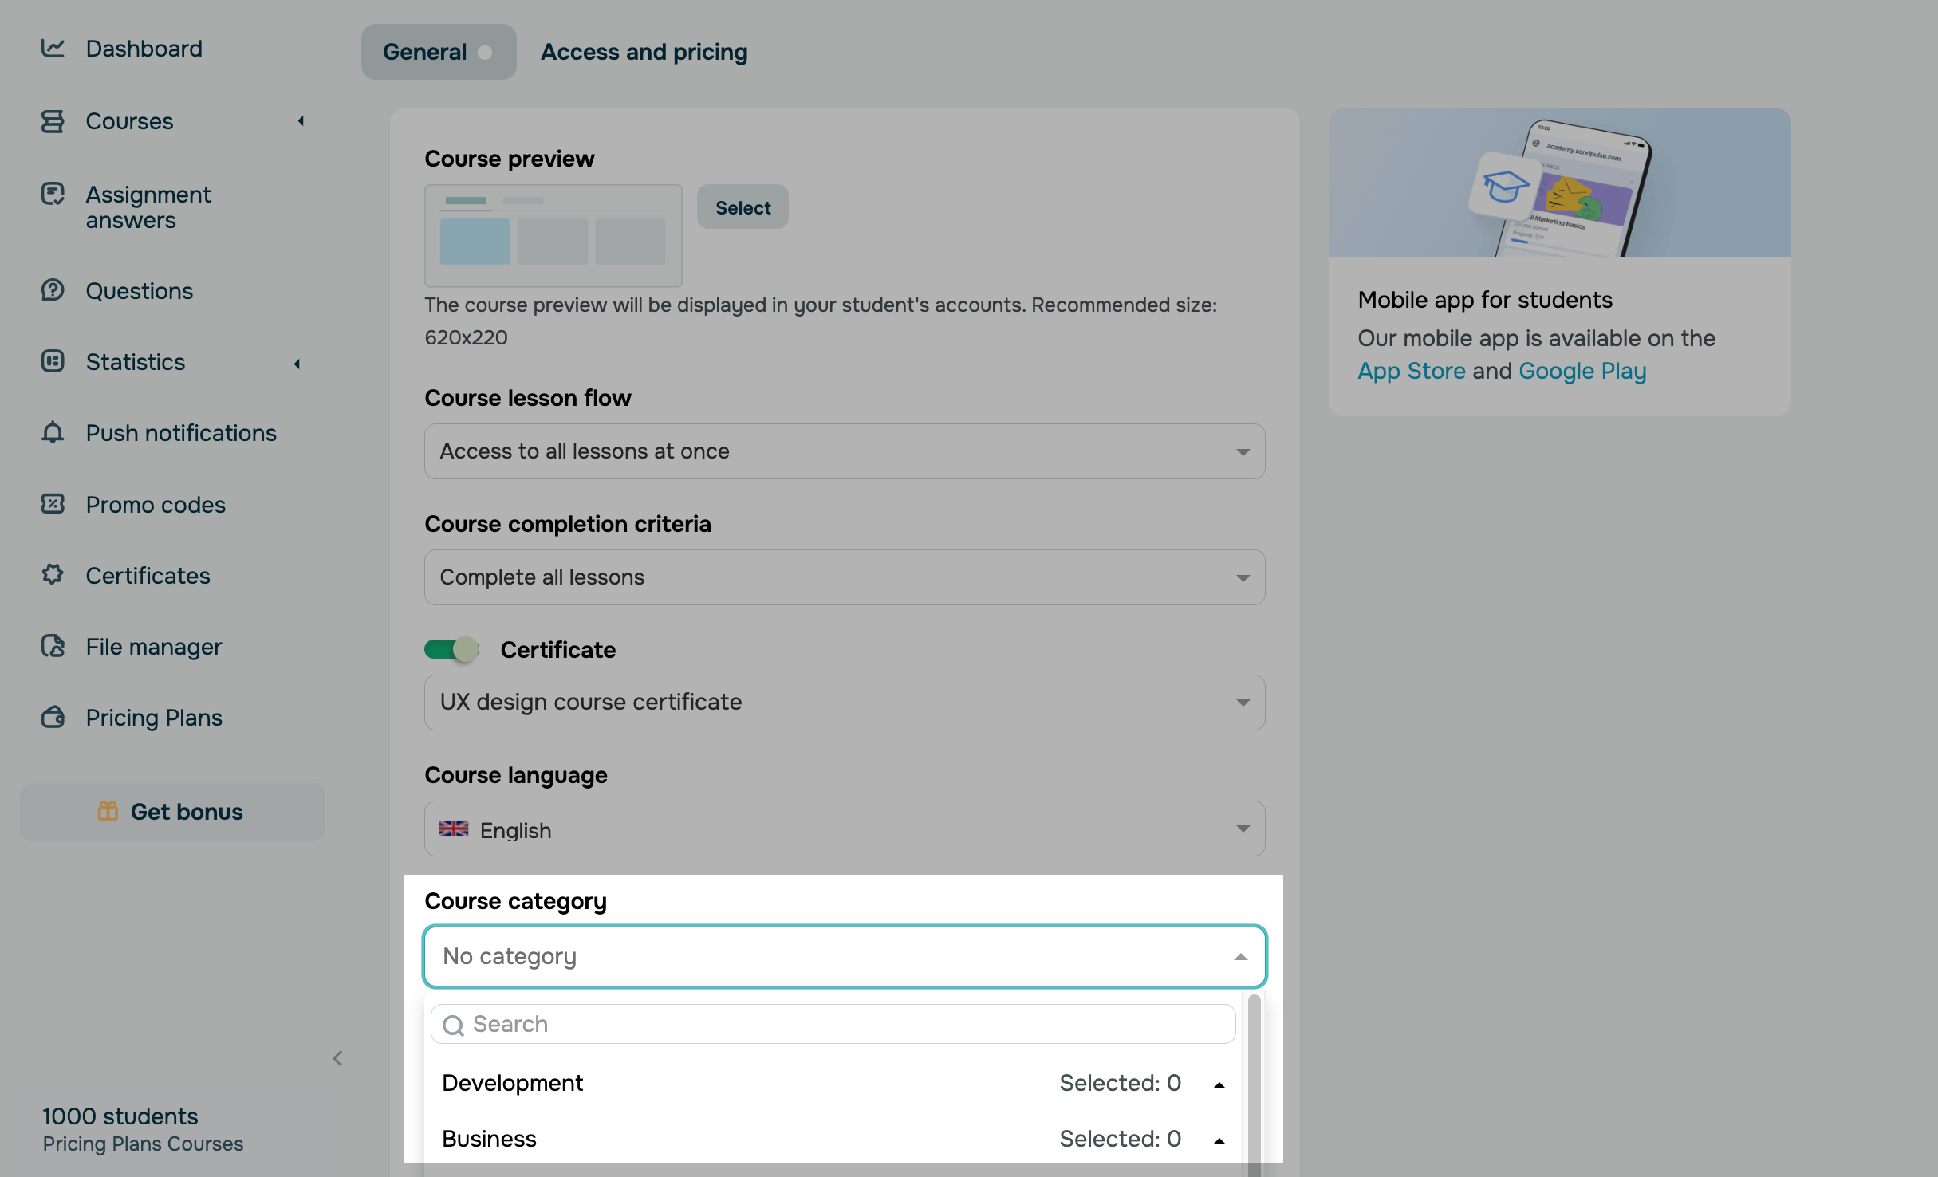The width and height of the screenshot is (1938, 1177).
Task: Click the Push notifications bell icon
Action: coord(53,432)
